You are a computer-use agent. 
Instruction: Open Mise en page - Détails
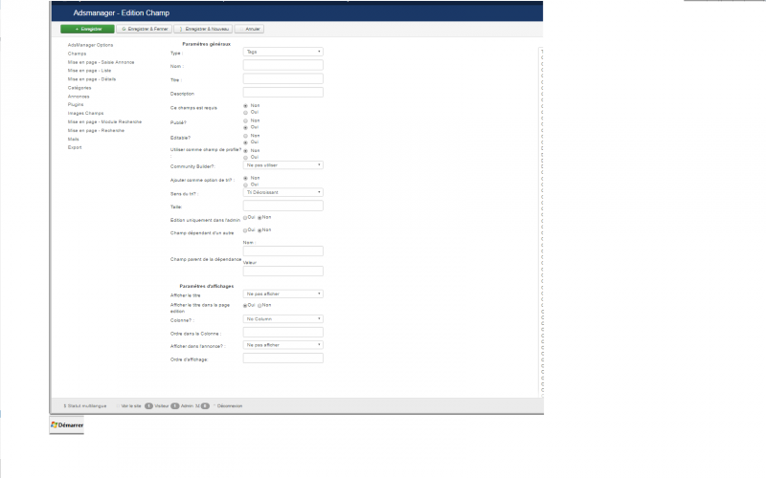coord(92,79)
